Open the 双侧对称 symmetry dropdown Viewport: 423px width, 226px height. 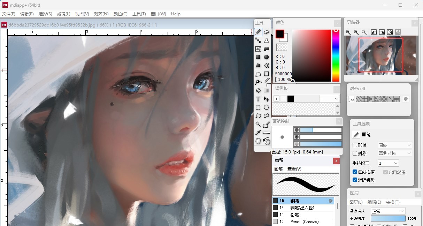click(395, 153)
